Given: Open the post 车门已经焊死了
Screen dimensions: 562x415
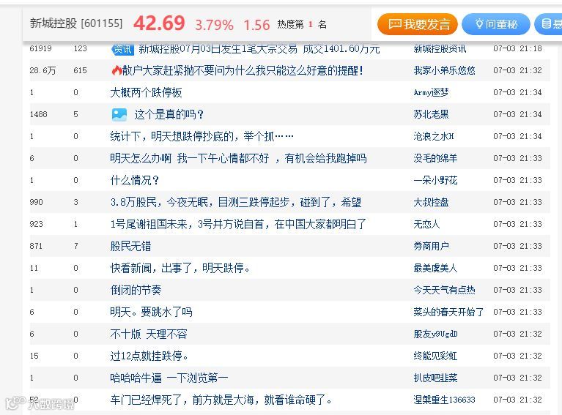Looking at the screenshot, I should coord(221,400).
